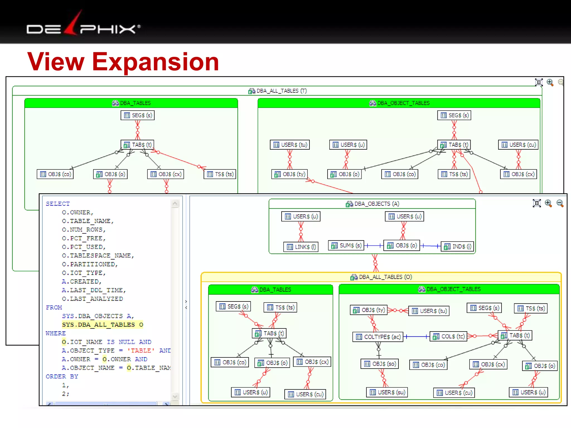Viewport: 571px width, 428px height.
Task: Click fit-to-window icon in the lower diagram
Action: coord(537,203)
